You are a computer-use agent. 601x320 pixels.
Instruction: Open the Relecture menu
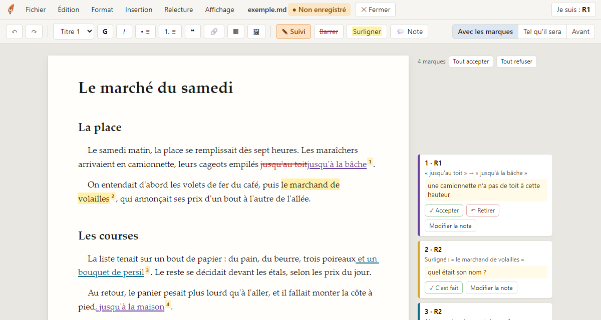click(x=179, y=9)
